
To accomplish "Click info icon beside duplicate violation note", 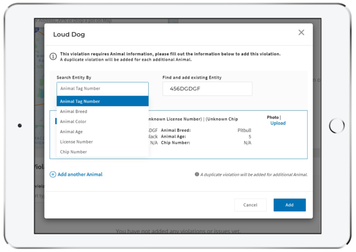I will coord(197,174).
